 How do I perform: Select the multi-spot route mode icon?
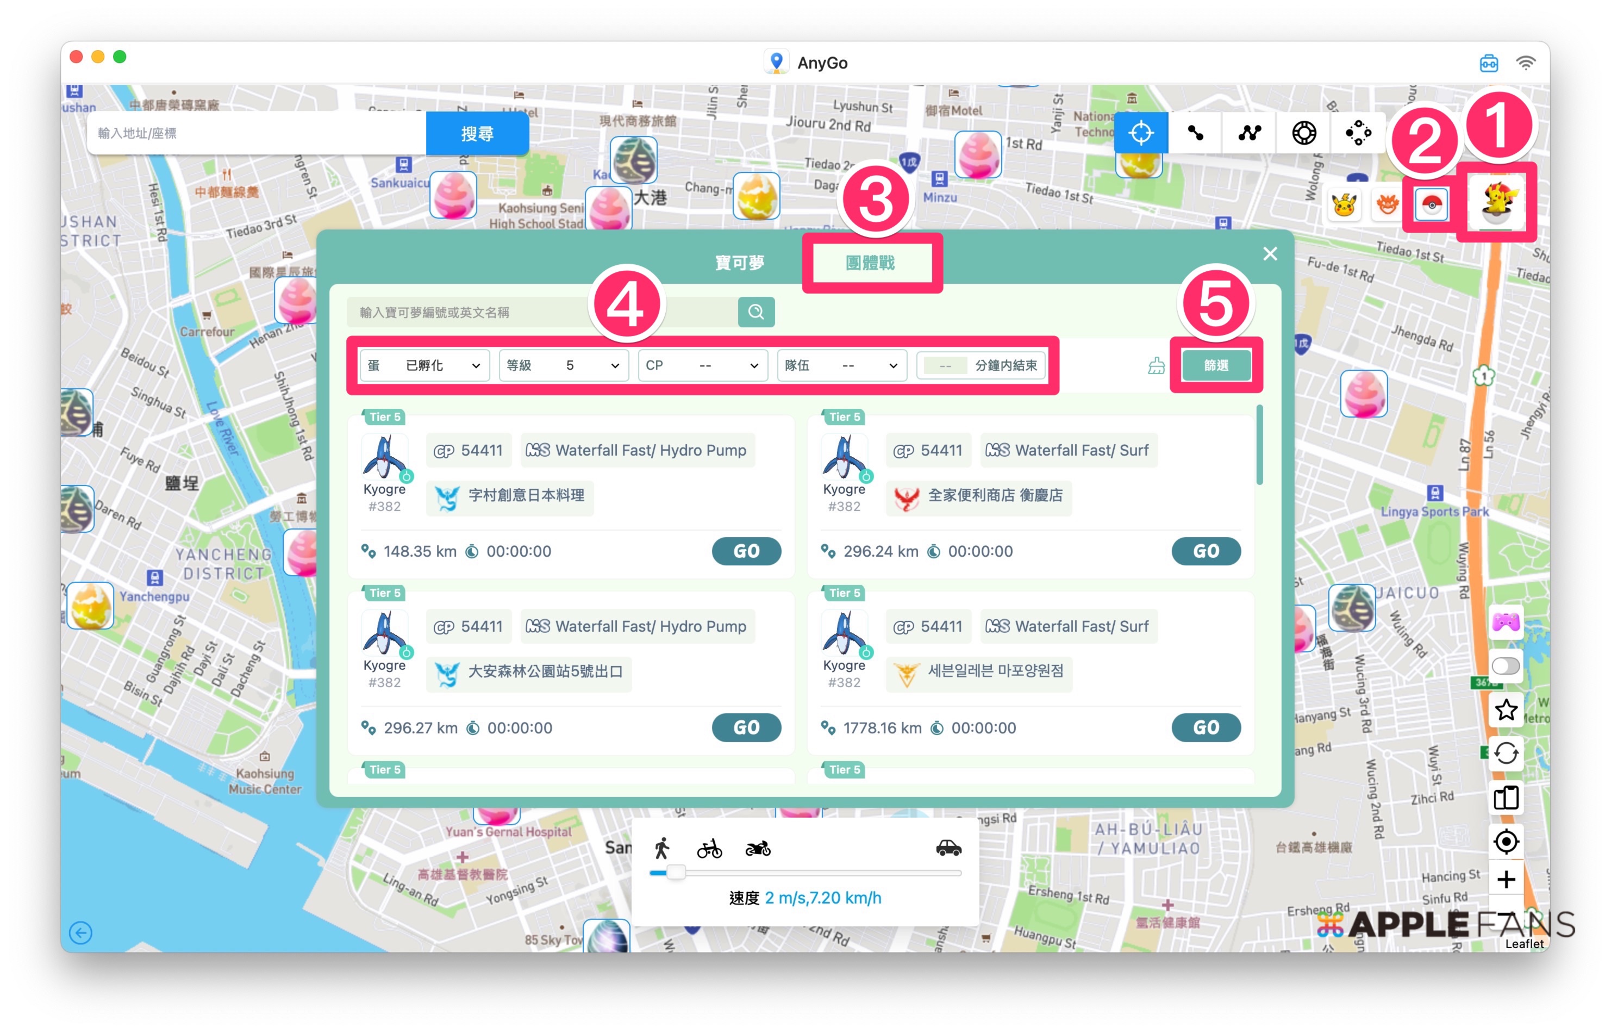point(1249,133)
